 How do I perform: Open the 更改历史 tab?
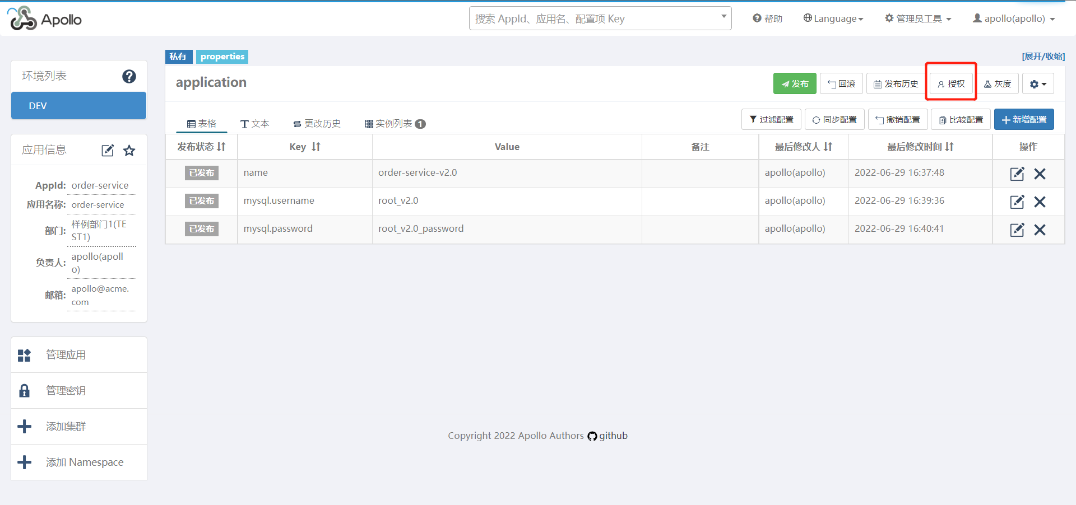click(x=317, y=124)
